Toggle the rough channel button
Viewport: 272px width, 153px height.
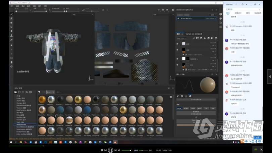pos(193,108)
